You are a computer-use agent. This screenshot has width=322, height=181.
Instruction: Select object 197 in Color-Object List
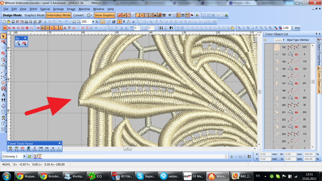(283, 83)
